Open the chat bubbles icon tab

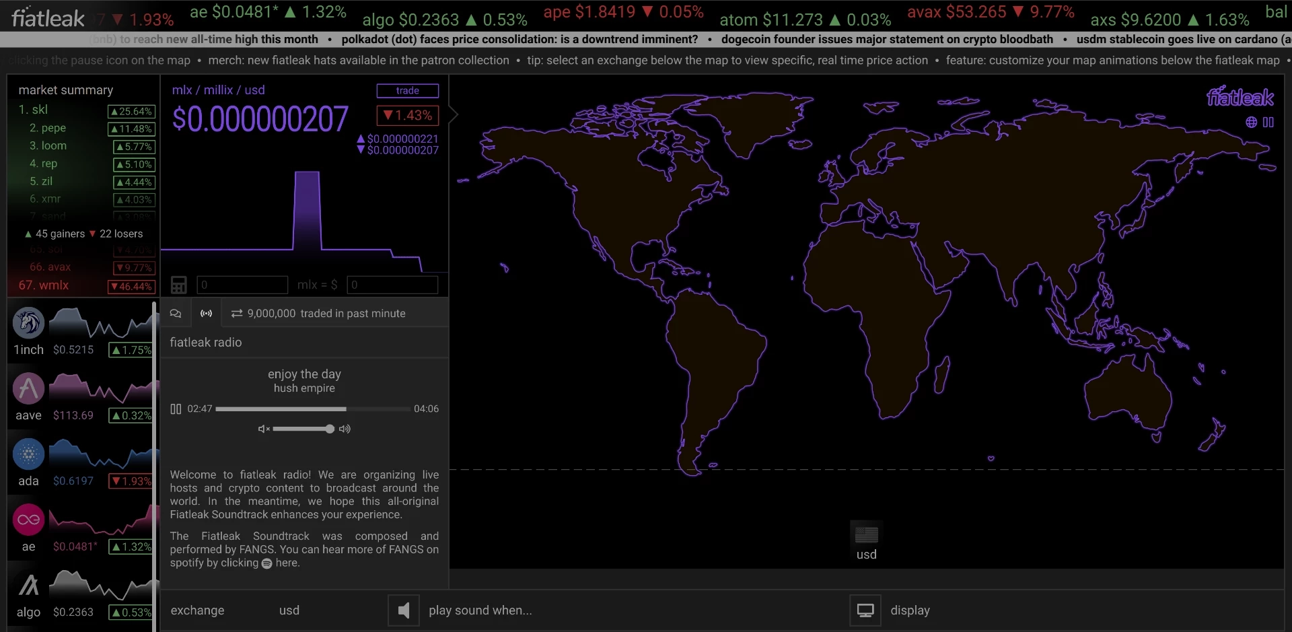coord(176,314)
